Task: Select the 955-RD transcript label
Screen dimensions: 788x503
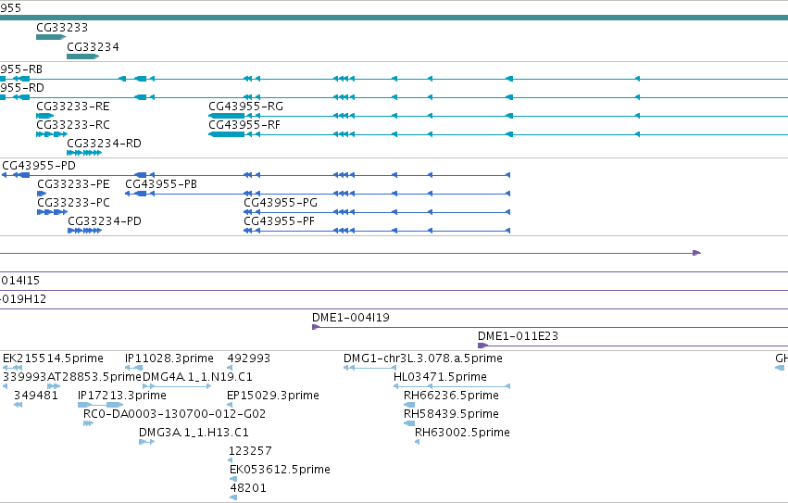Action: [x=22, y=87]
